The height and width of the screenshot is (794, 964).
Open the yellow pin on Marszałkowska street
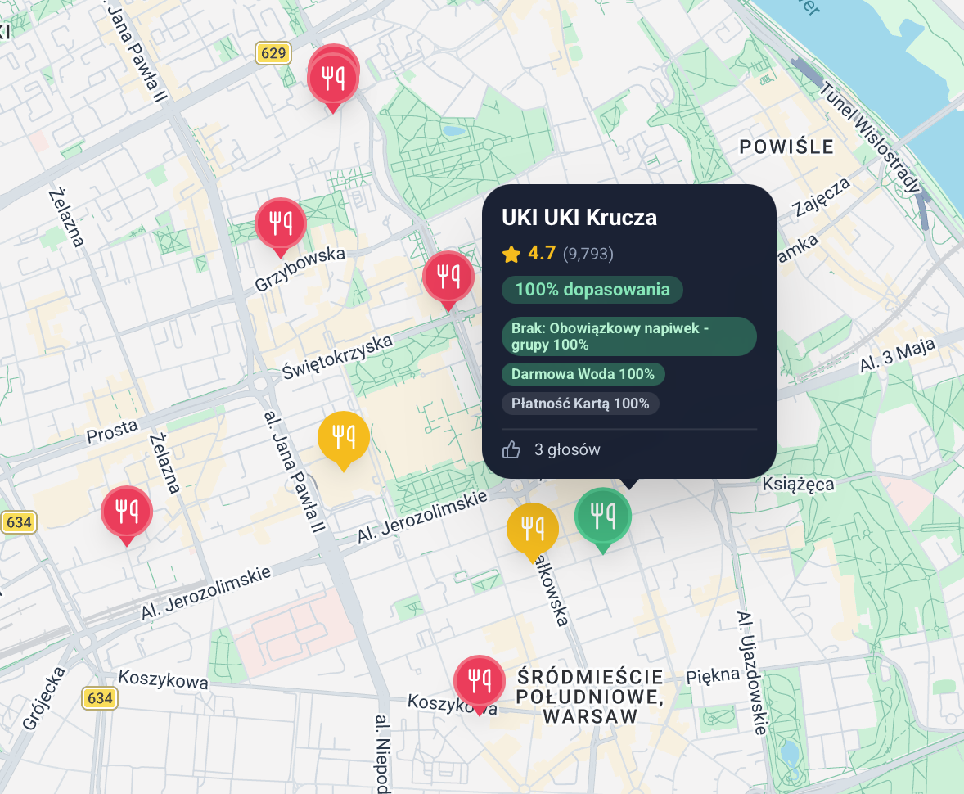click(x=532, y=529)
